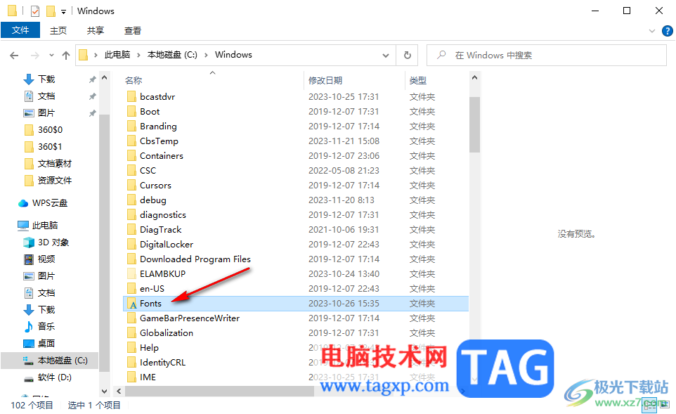Click the file list horizontal scrollbar thumb
Screen dimensions: 676x414
219,391
